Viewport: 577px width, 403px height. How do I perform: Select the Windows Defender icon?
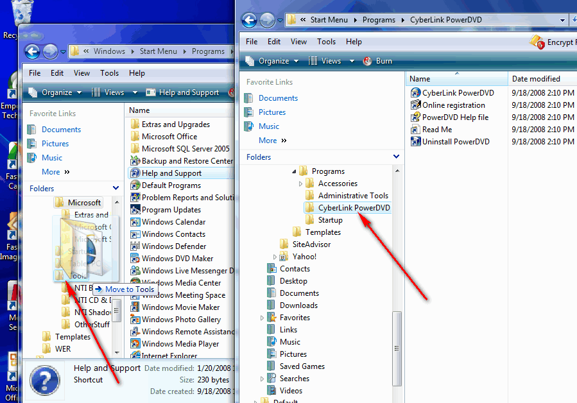click(x=135, y=246)
